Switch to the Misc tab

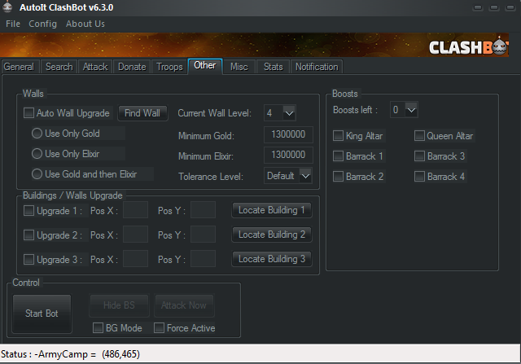tap(239, 67)
